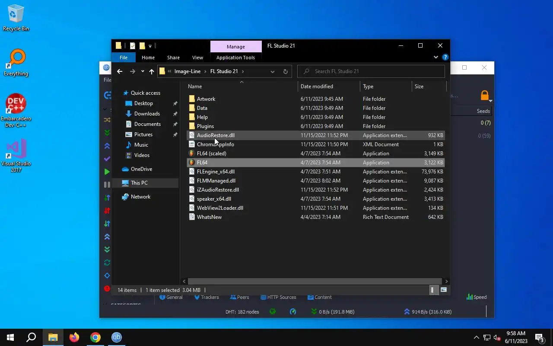The width and height of the screenshot is (553, 346).
Task: Click the double chevron in the address bar
Action: tap(170, 71)
